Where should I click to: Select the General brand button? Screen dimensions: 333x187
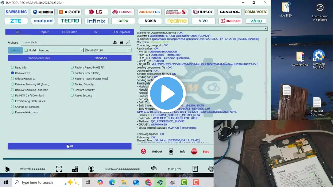click(229, 12)
